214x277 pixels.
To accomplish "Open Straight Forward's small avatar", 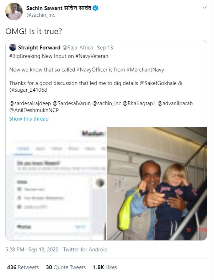I will (x=13, y=47).
